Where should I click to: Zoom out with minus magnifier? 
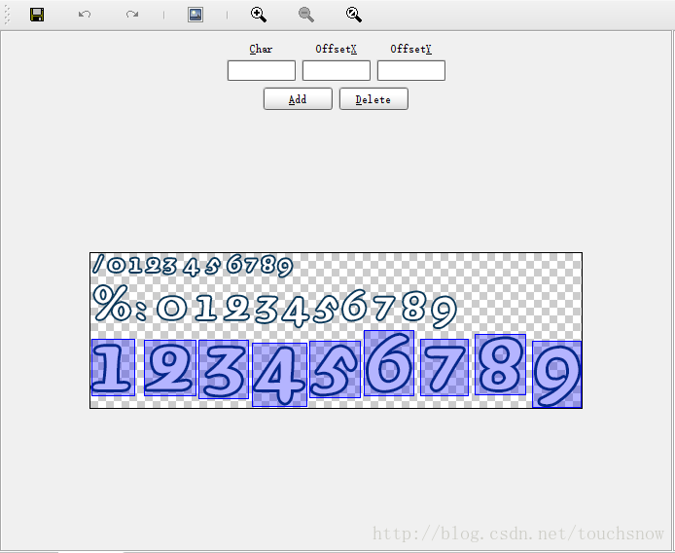coord(306,15)
